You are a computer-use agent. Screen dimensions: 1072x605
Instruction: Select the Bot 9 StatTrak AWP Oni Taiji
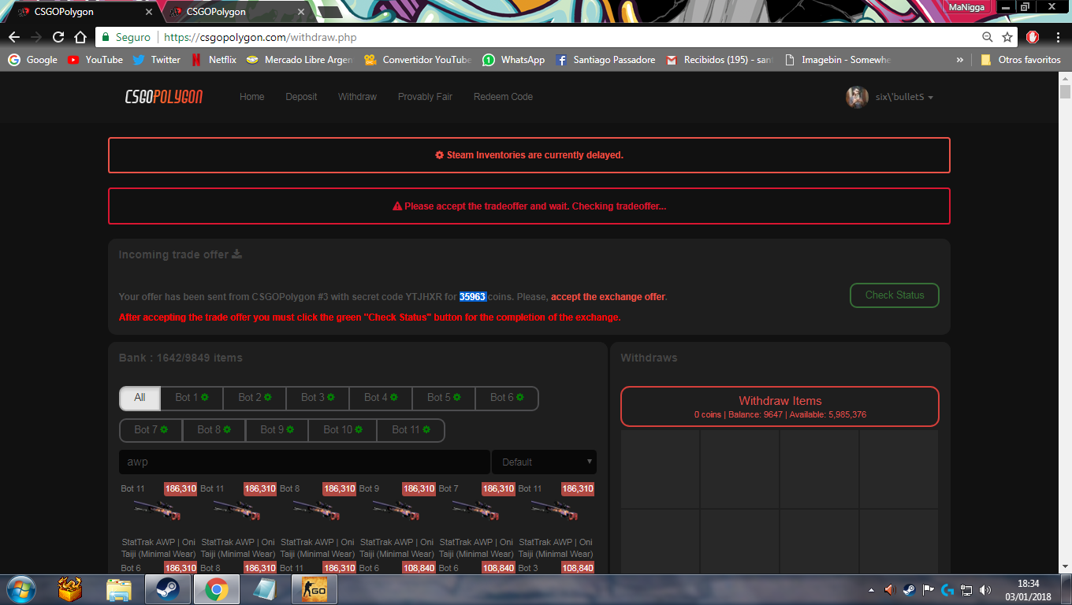(396, 520)
